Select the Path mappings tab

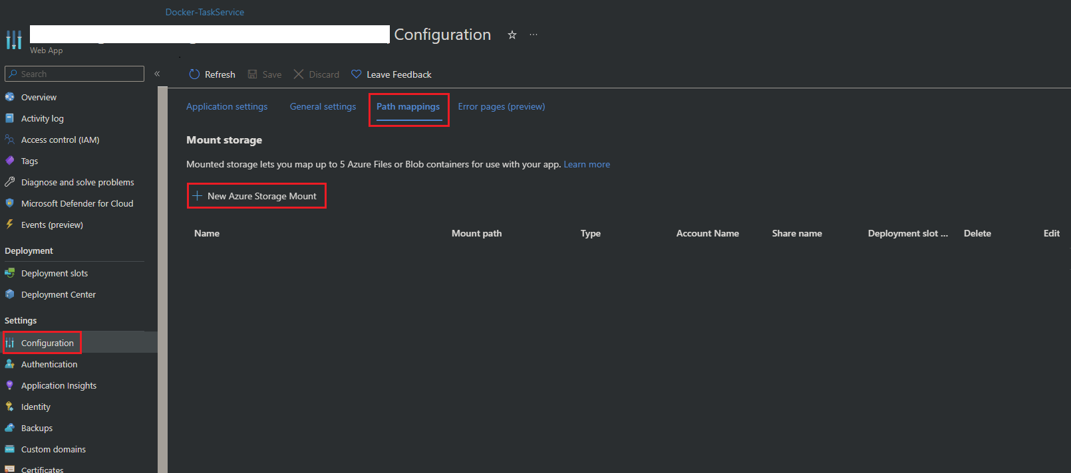(x=408, y=106)
